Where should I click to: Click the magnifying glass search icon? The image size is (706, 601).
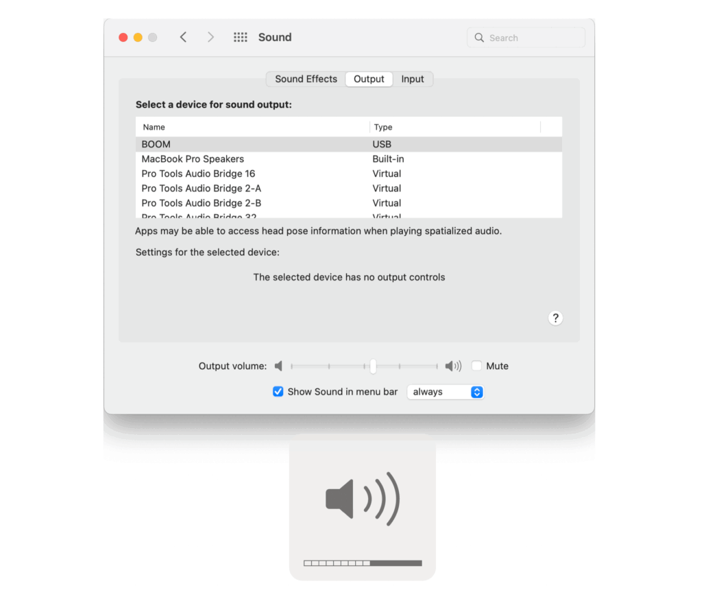pyautogui.click(x=479, y=38)
